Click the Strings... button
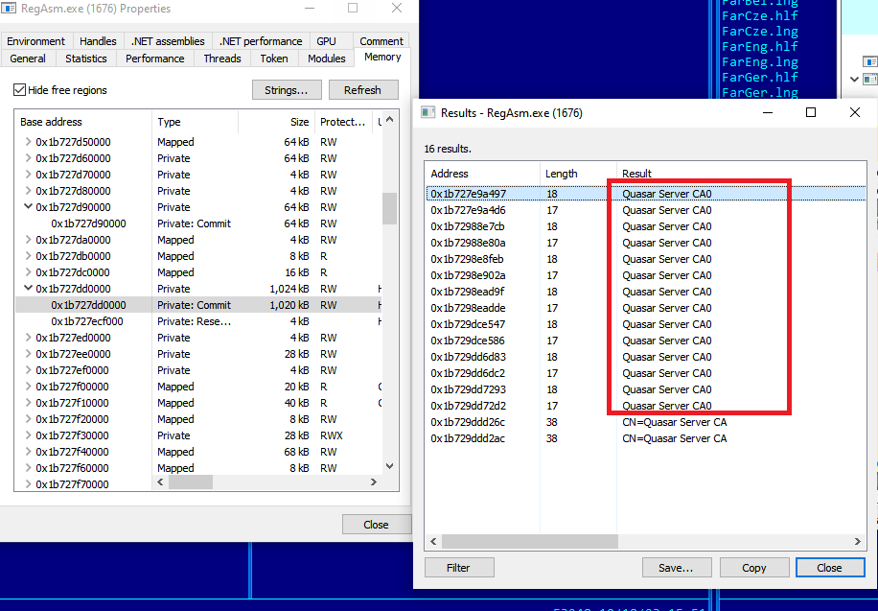This screenshot has width=878, height=611. click(287, 89)
